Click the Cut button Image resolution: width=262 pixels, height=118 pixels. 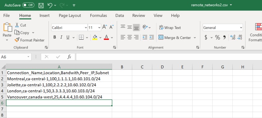tap(21, 25)
